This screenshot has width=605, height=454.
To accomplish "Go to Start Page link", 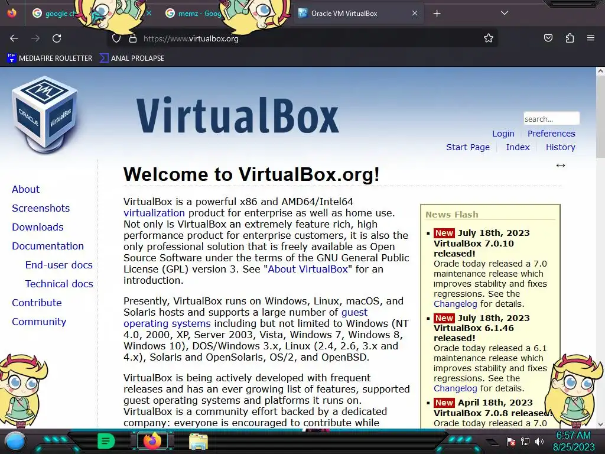I will (x=468, y=147).
